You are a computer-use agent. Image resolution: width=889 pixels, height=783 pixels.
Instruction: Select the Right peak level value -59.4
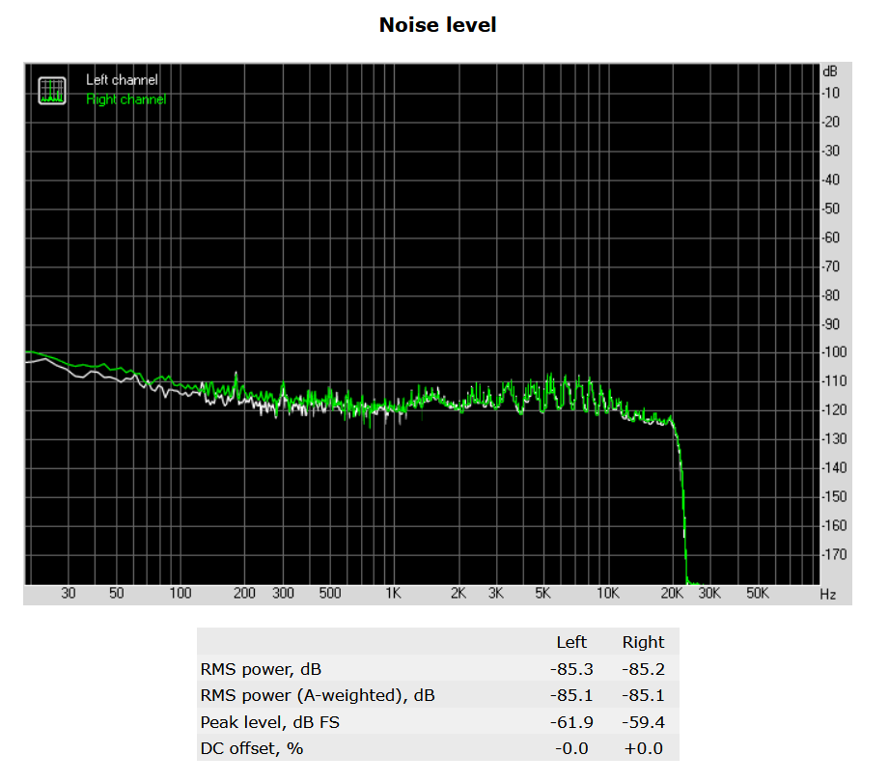tap(643, 722)
